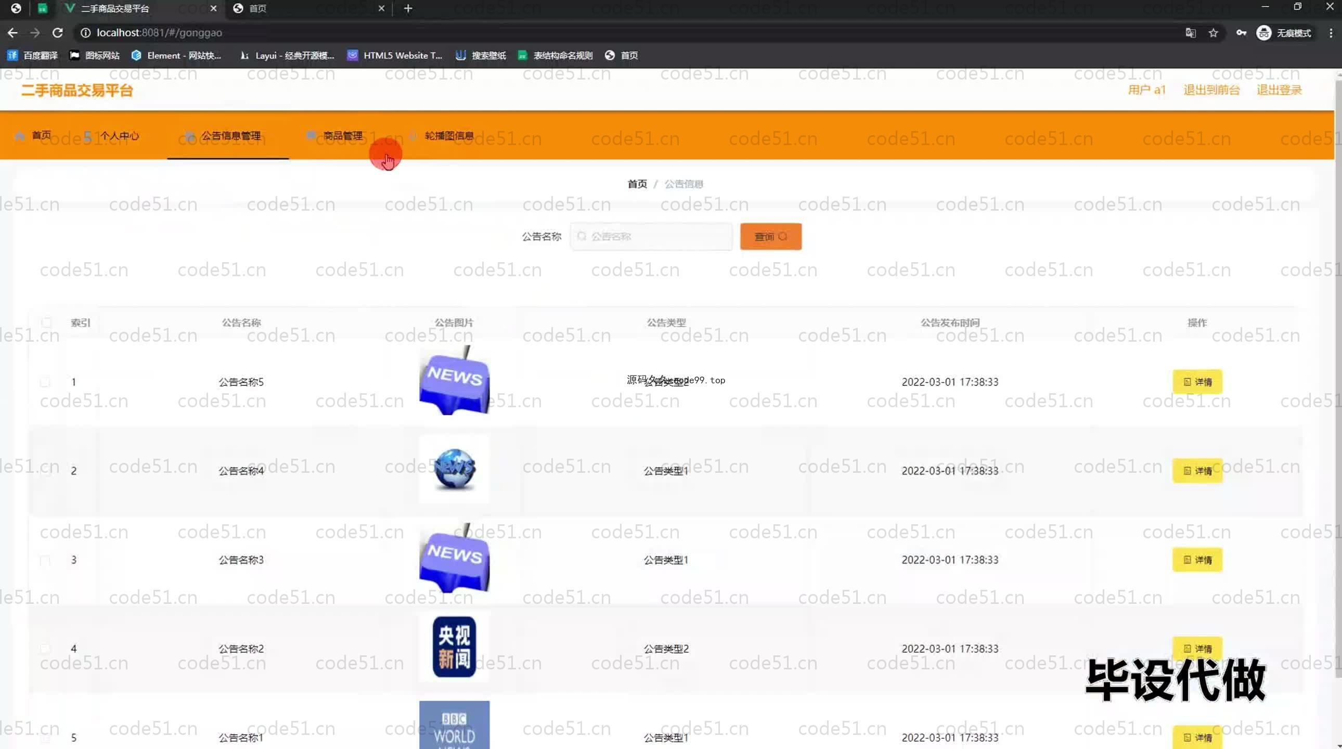The width and height of the screenshot is (1342, 749).
Task: Close the 二手商品交易平台 tab
Action: (213, 8)
